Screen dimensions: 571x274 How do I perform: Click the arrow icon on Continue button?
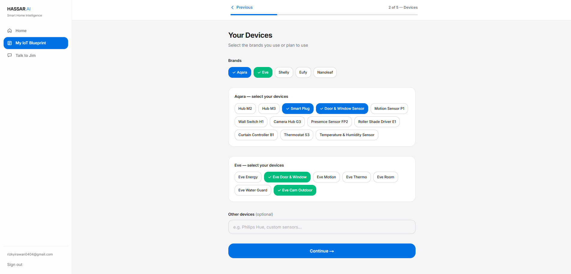(332, 251)
